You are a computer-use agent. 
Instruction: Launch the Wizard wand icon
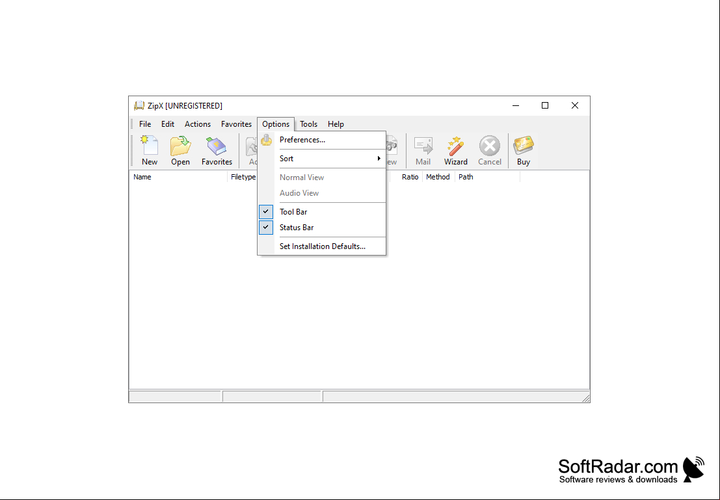(455, 150)
